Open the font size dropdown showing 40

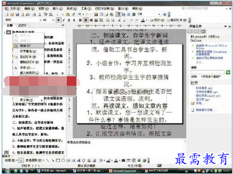(x=53, y=20)
